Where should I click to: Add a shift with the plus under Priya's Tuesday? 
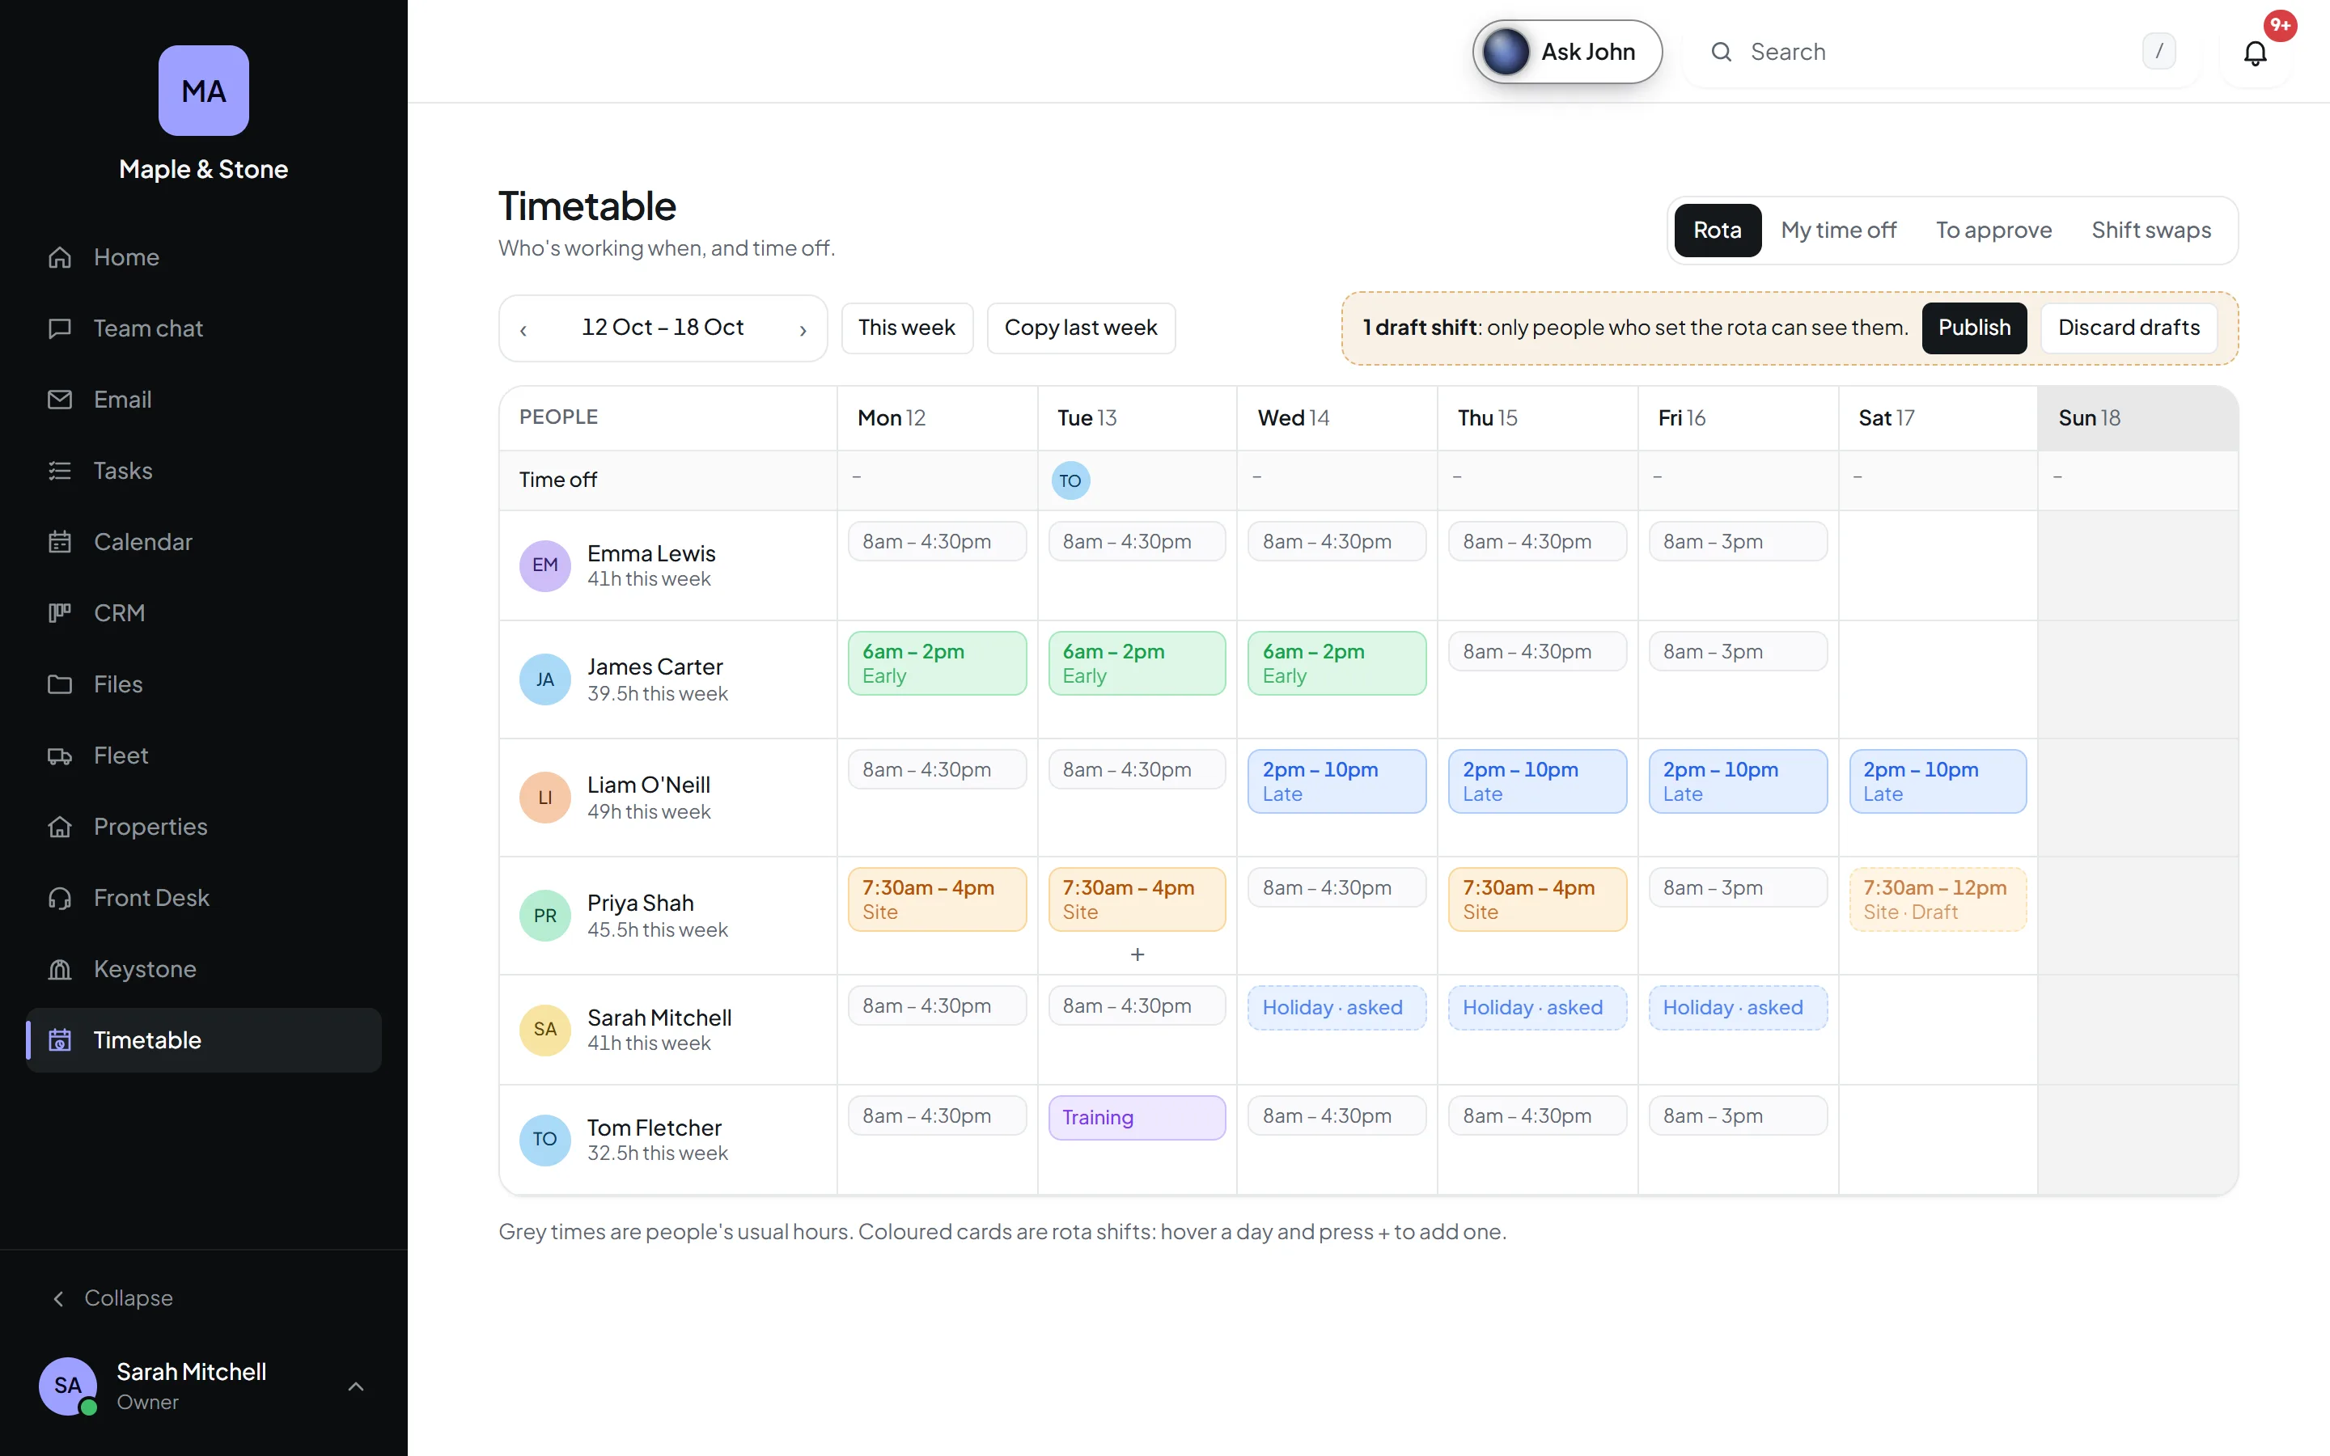[x=1137, y=954]
